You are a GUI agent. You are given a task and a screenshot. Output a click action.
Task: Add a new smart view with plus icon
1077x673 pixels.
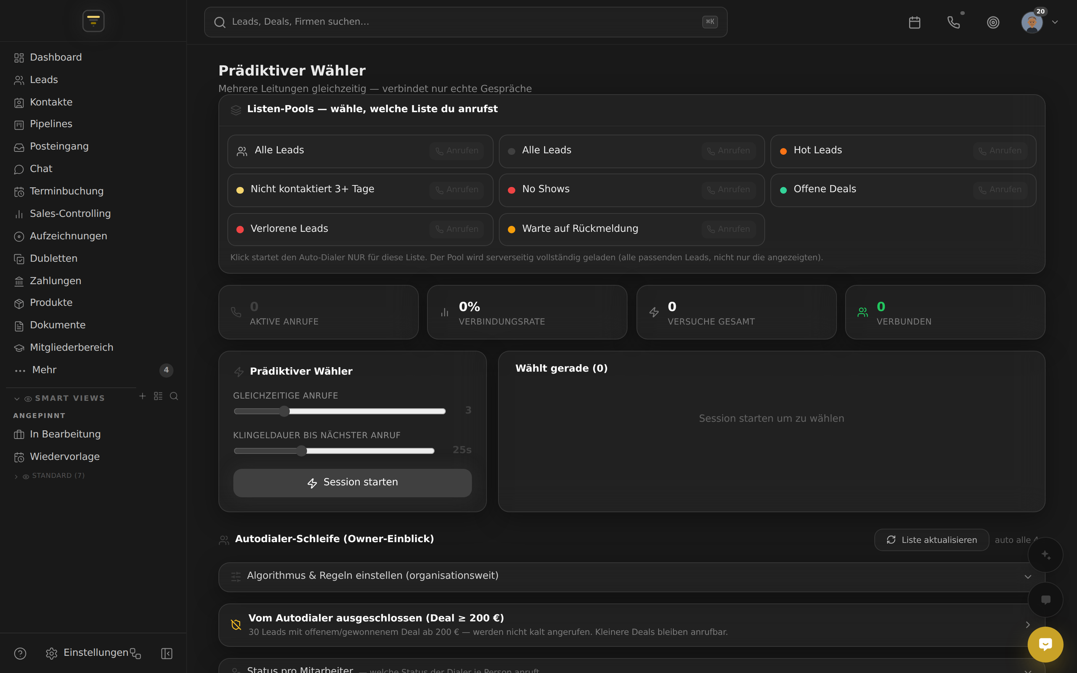click(143, 396)
